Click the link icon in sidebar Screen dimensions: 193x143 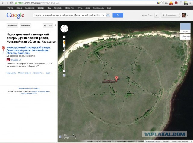pyautogui.click(x=51, y=26)
